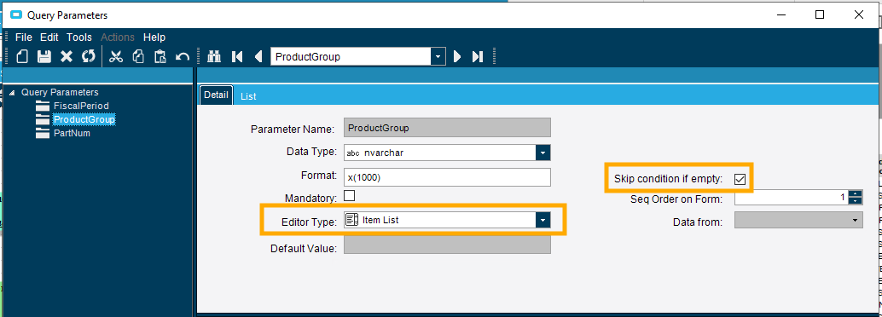Click the PartNum folder icon
This screenshot has width=882, height=317.
click(42, 133)
